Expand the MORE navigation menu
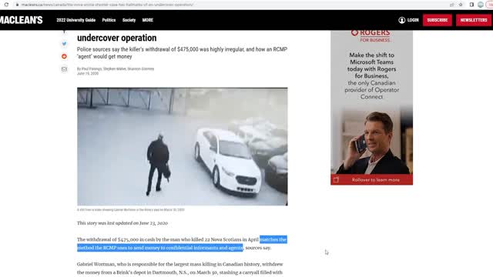Screen dimensions: 493x277 coord(147,20)
